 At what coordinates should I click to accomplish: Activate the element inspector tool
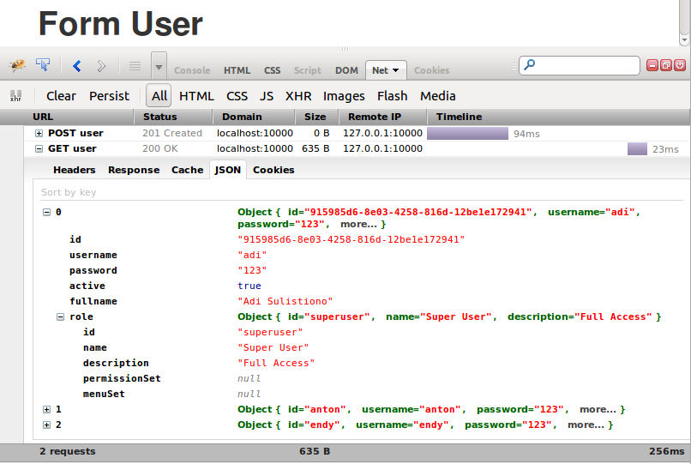pos(43,65)
